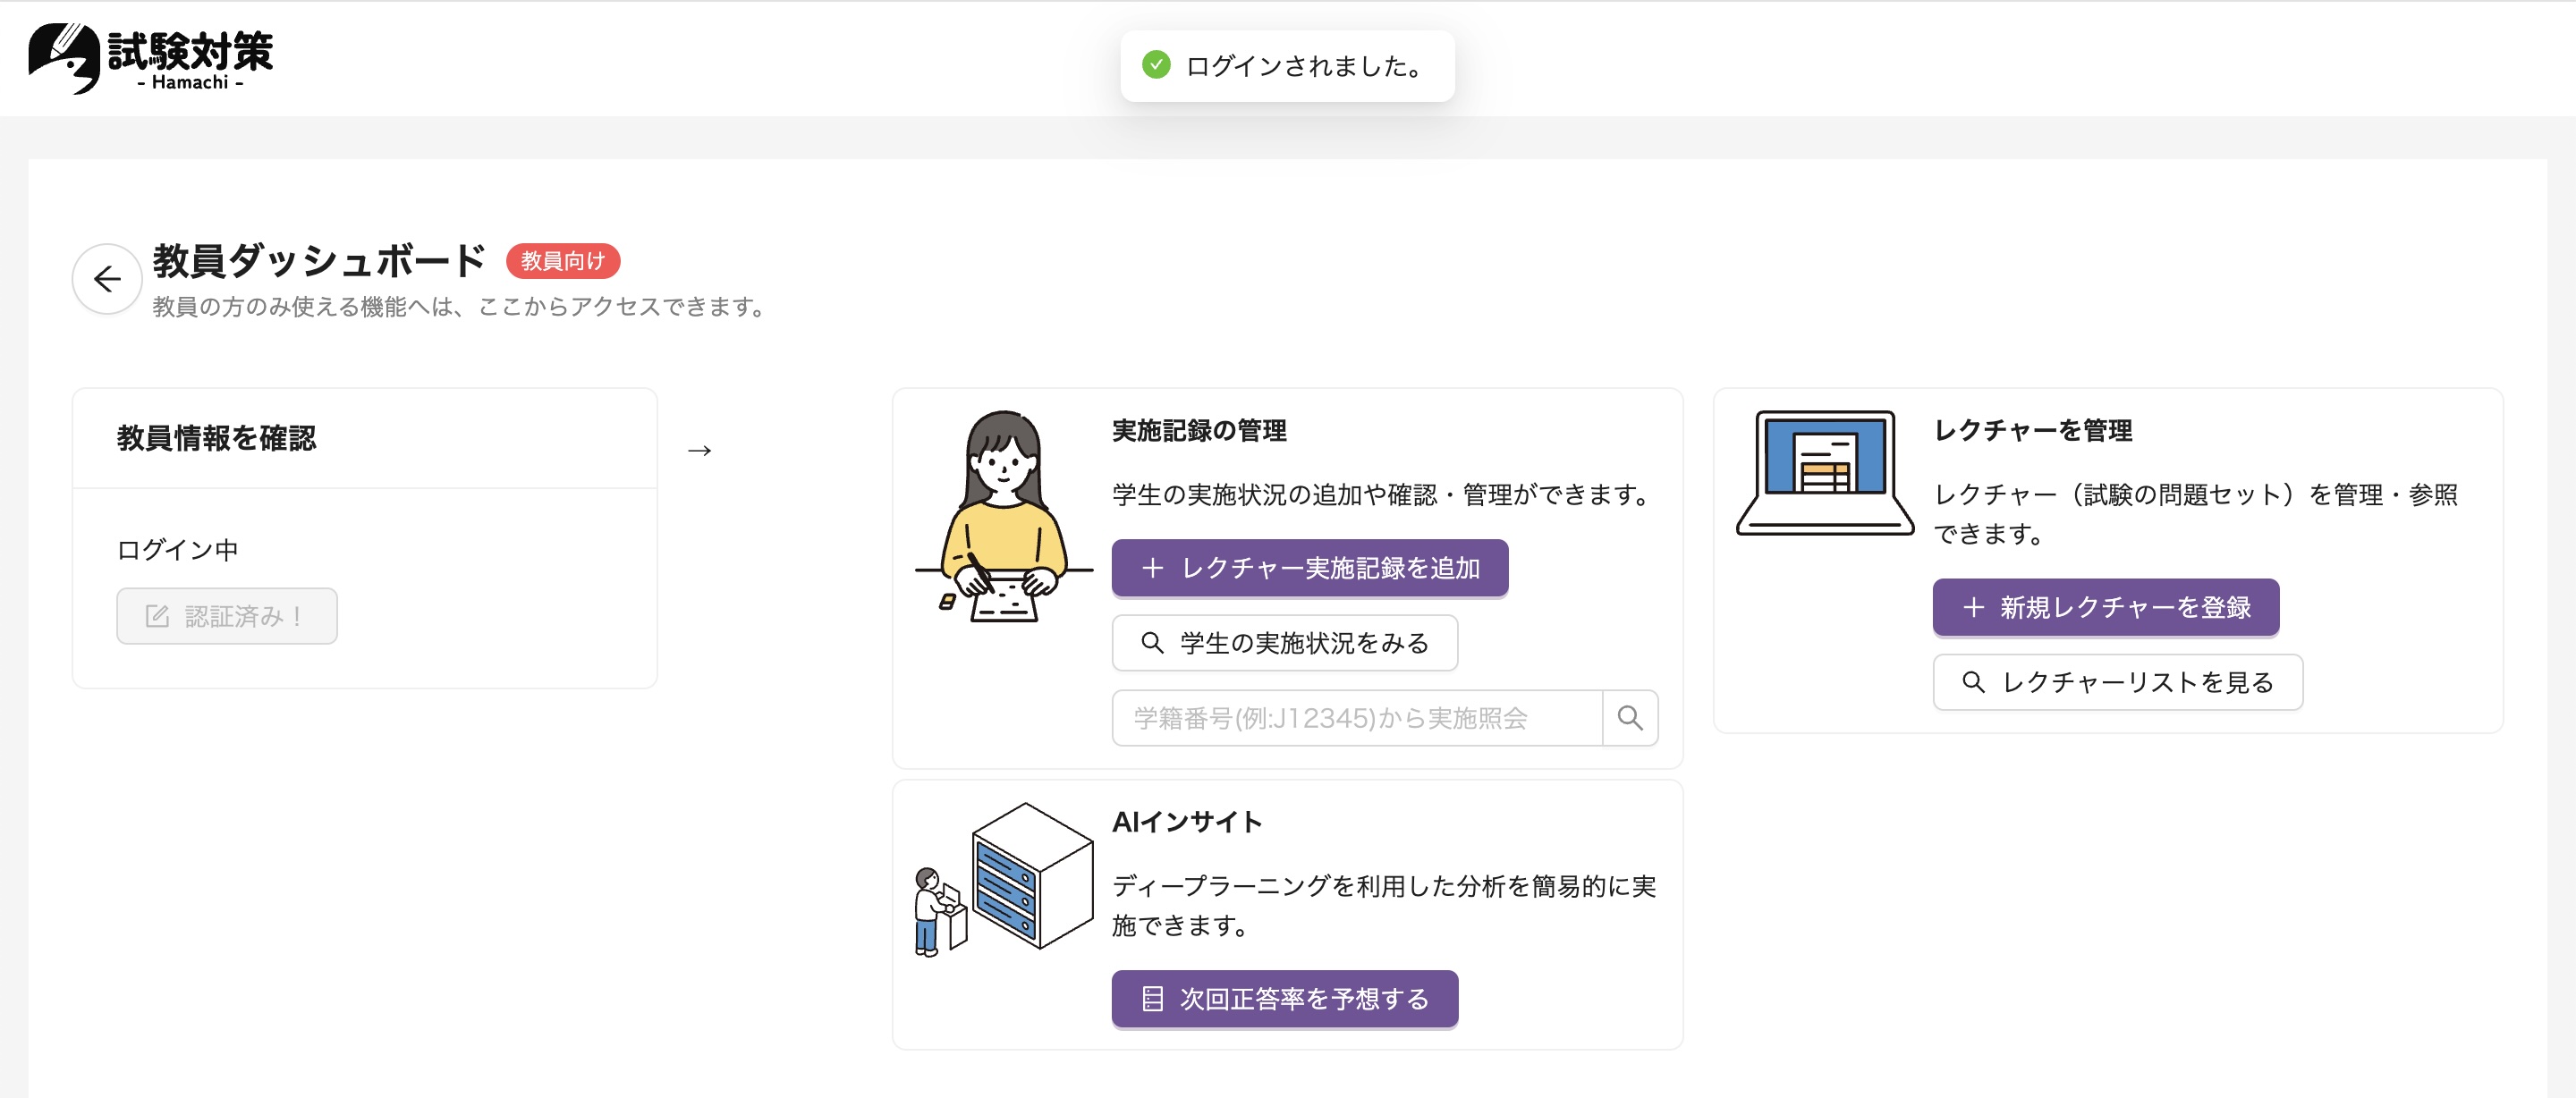The image size is (2576, 1098).
Task: Open レクチャーリストを見る
Action: [2117, 682]
